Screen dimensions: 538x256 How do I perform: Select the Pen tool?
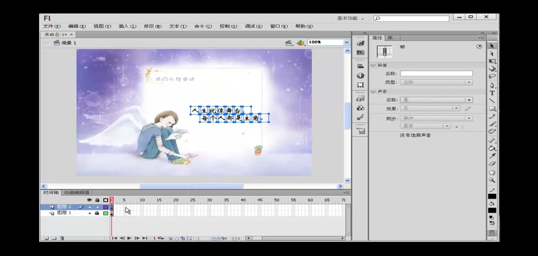(x=492, y=85)
